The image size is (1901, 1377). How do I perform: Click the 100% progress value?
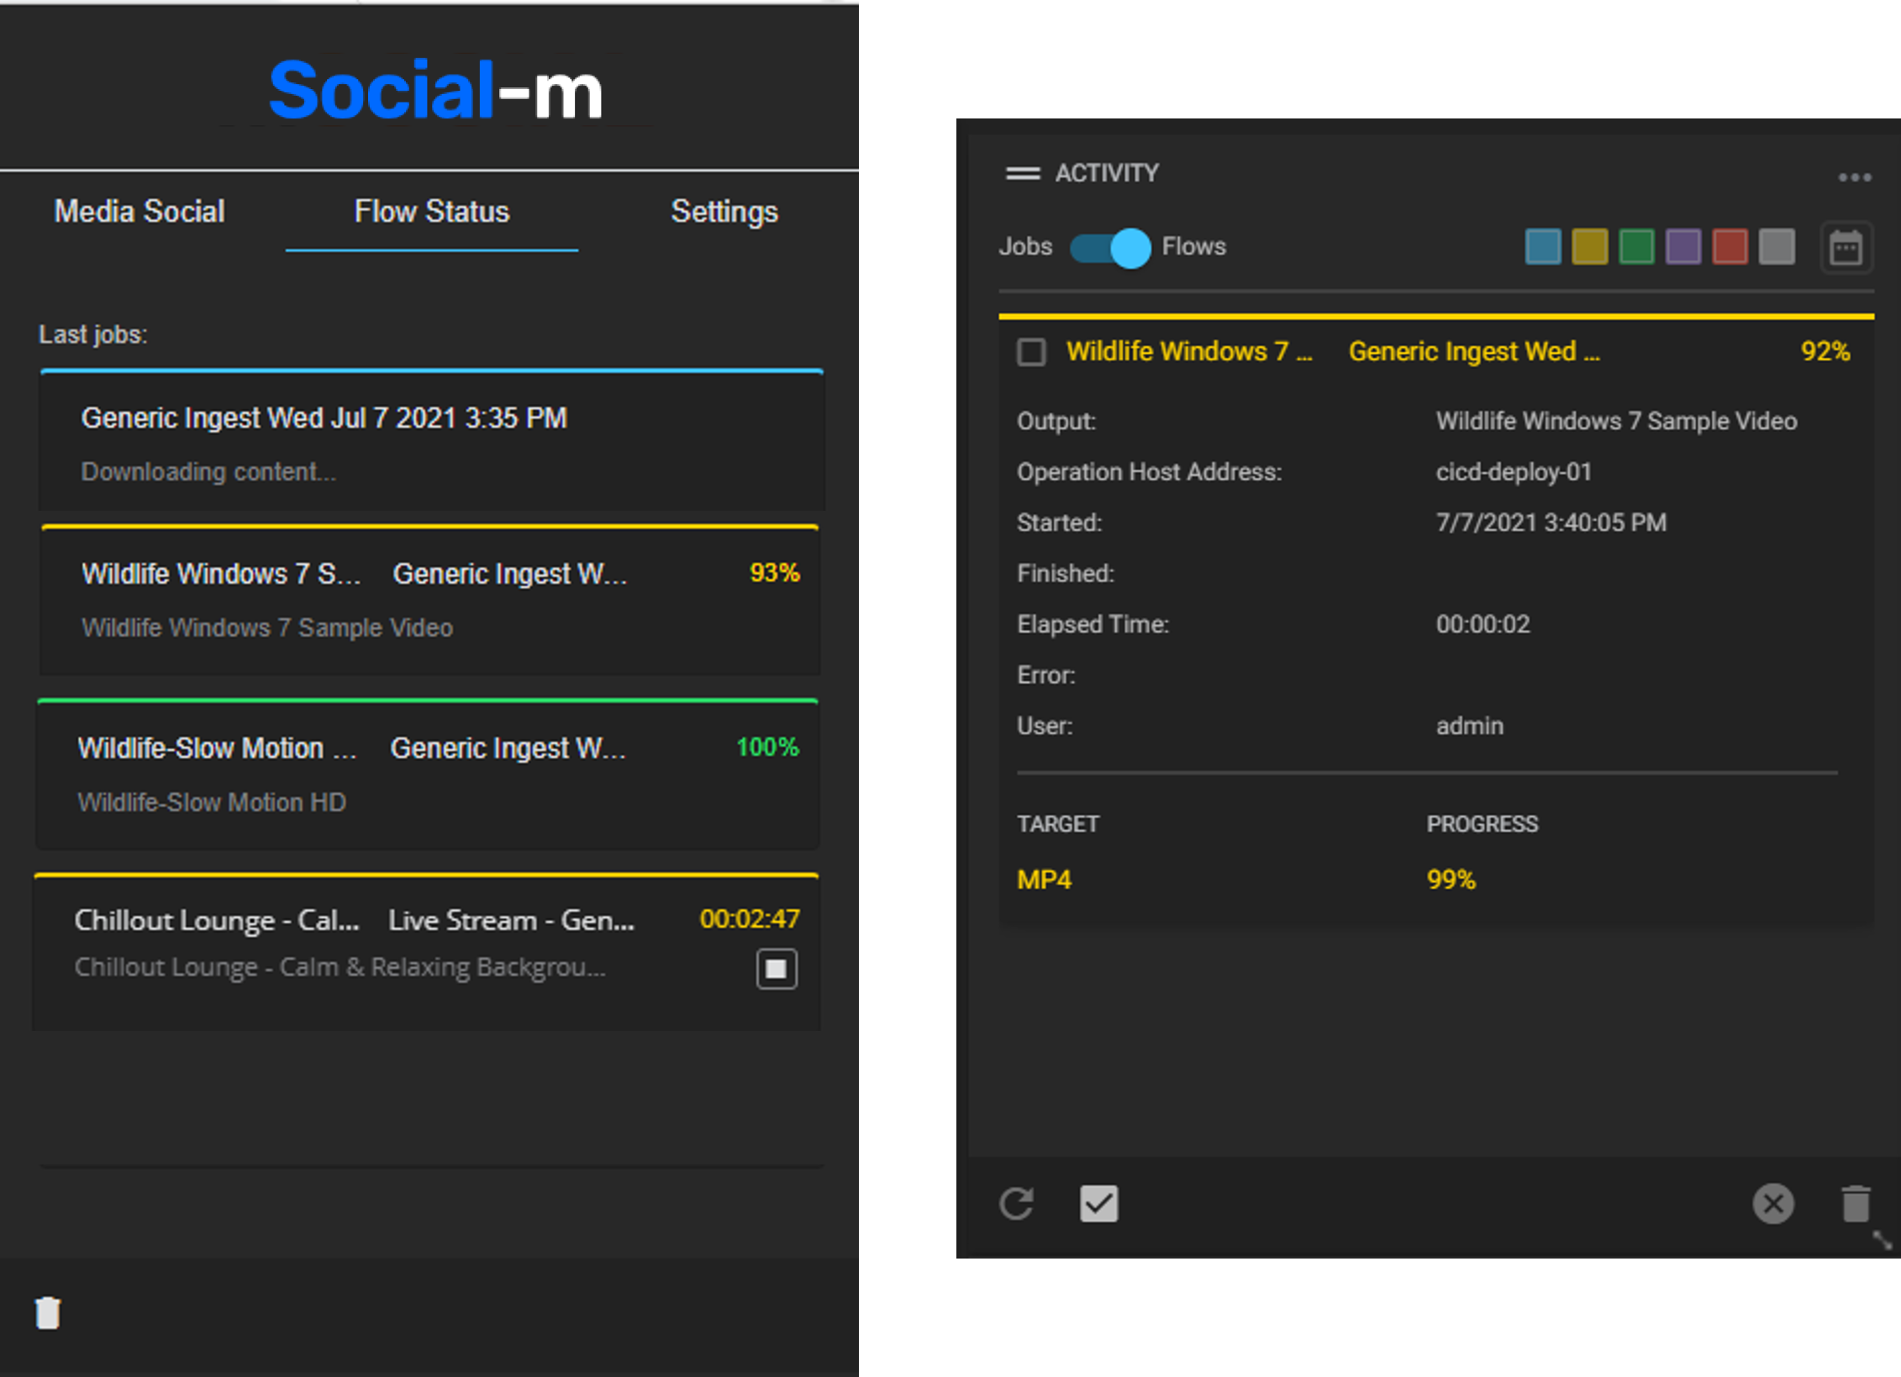pos(767,747)
